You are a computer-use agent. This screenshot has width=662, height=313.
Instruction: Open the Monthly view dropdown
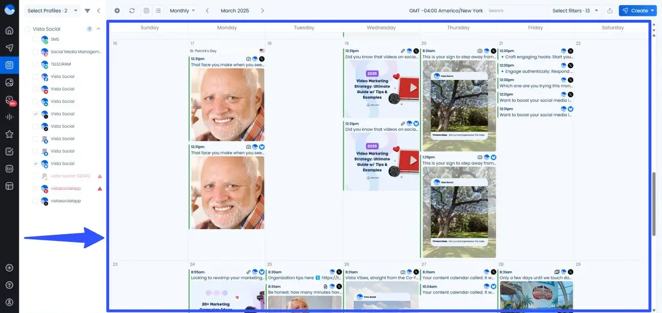(182, 11)
